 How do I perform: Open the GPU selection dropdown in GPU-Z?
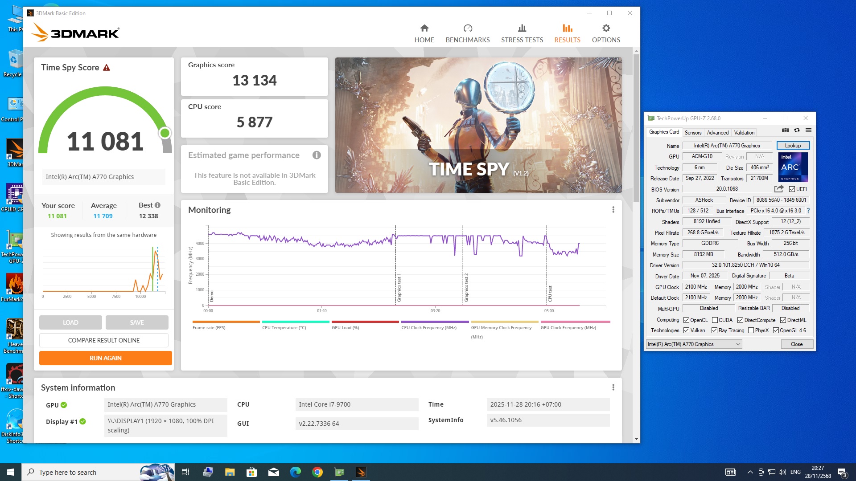point(694,344)
